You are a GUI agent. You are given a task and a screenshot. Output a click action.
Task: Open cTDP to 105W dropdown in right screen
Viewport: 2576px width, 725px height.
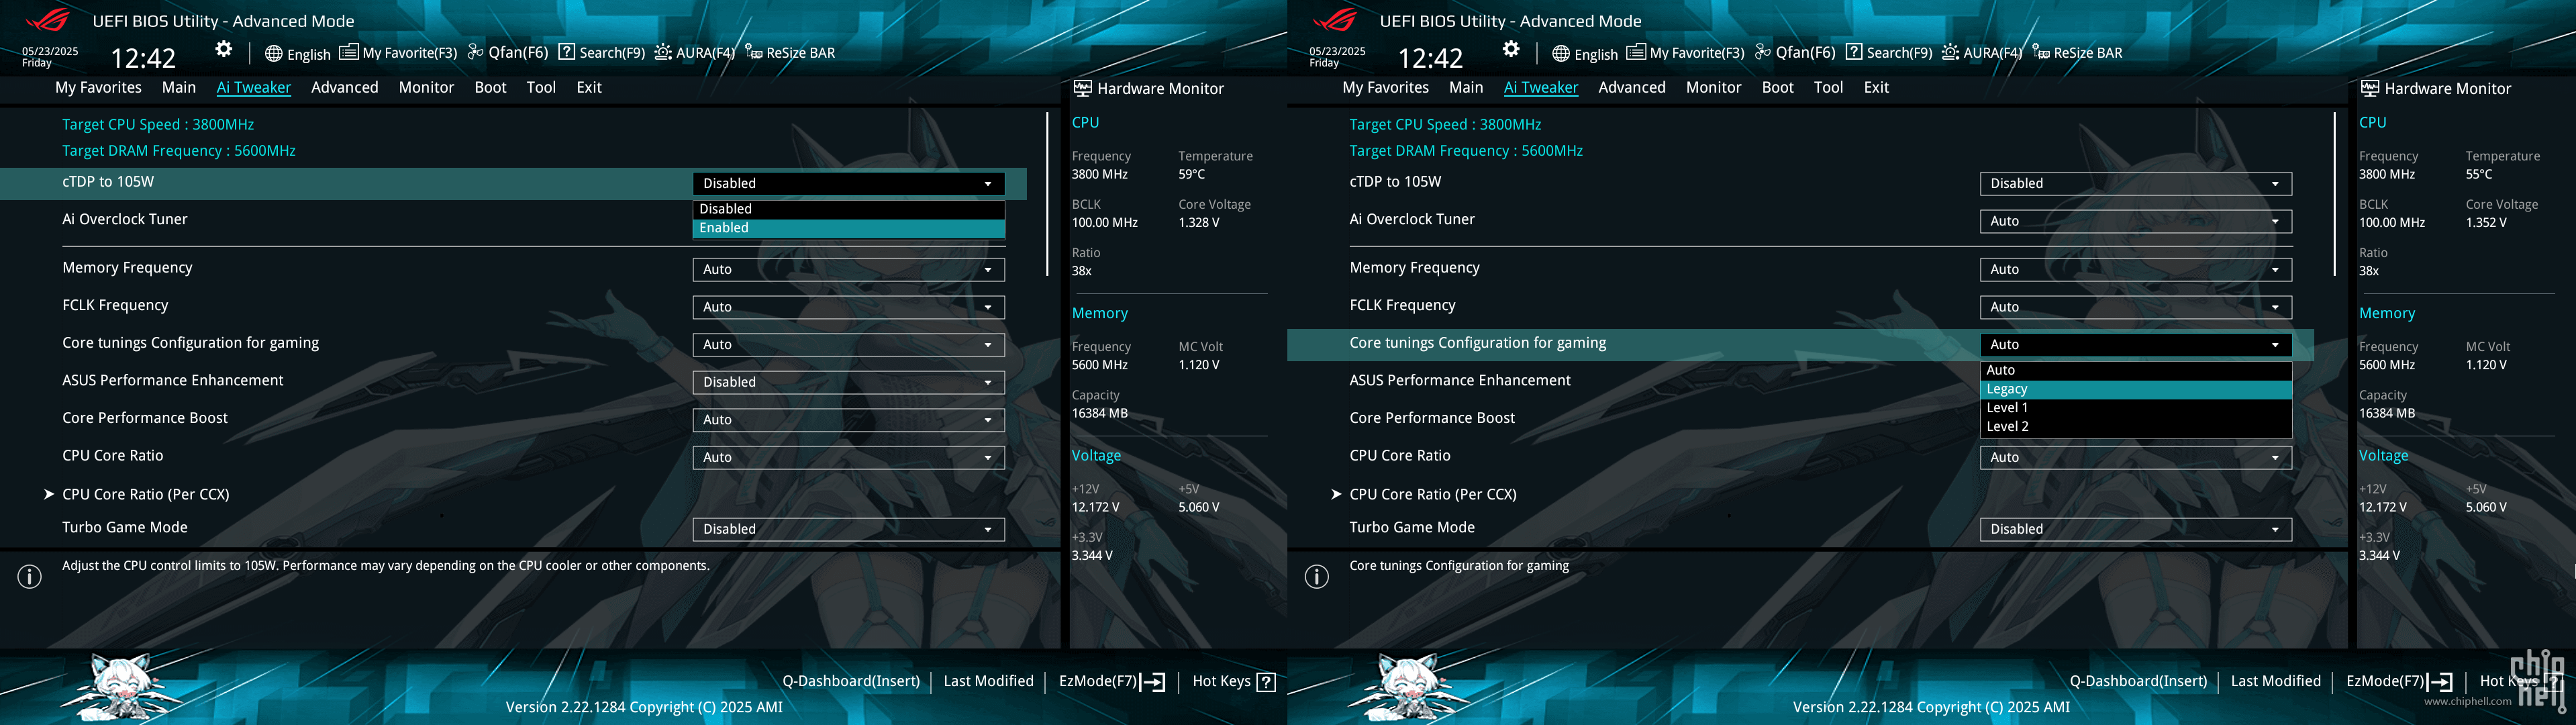pyautogui.click(x=2135, y=183)
